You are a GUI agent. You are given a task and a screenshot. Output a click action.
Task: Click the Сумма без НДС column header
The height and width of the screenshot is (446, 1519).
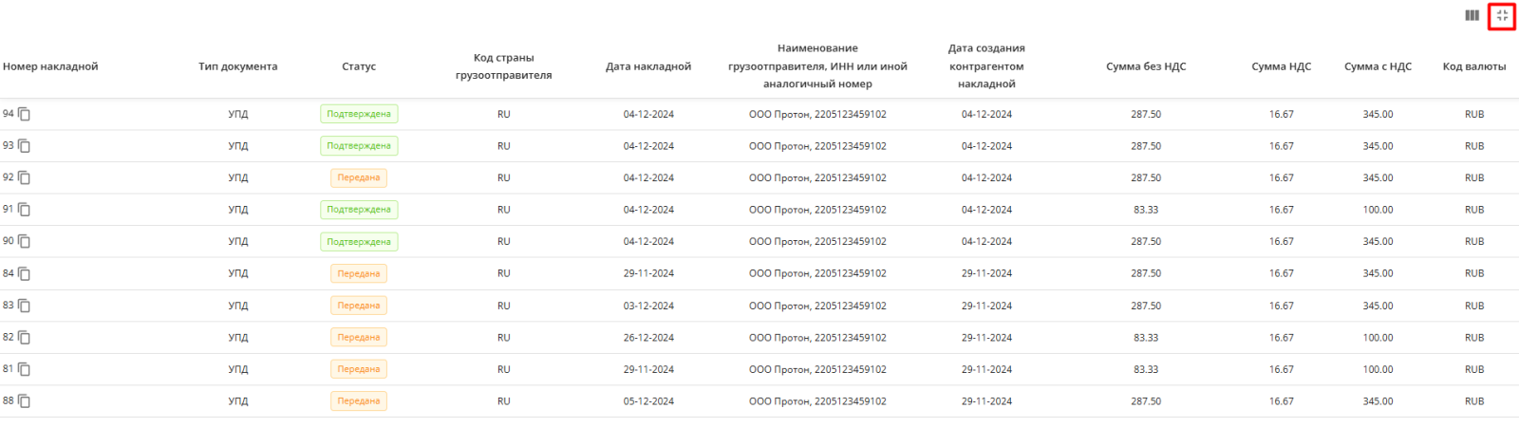1146,66
